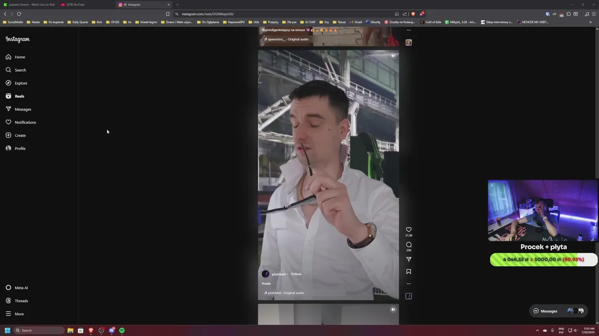Open the Gmail bookmark
The width and height of the screenshot is (599, 336).
(x=356, y=22)
